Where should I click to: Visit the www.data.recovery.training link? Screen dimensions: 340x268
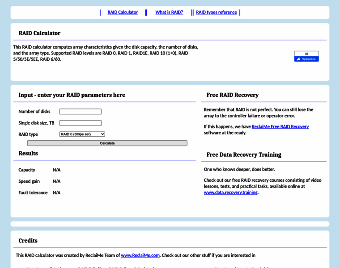coord(231,193)
